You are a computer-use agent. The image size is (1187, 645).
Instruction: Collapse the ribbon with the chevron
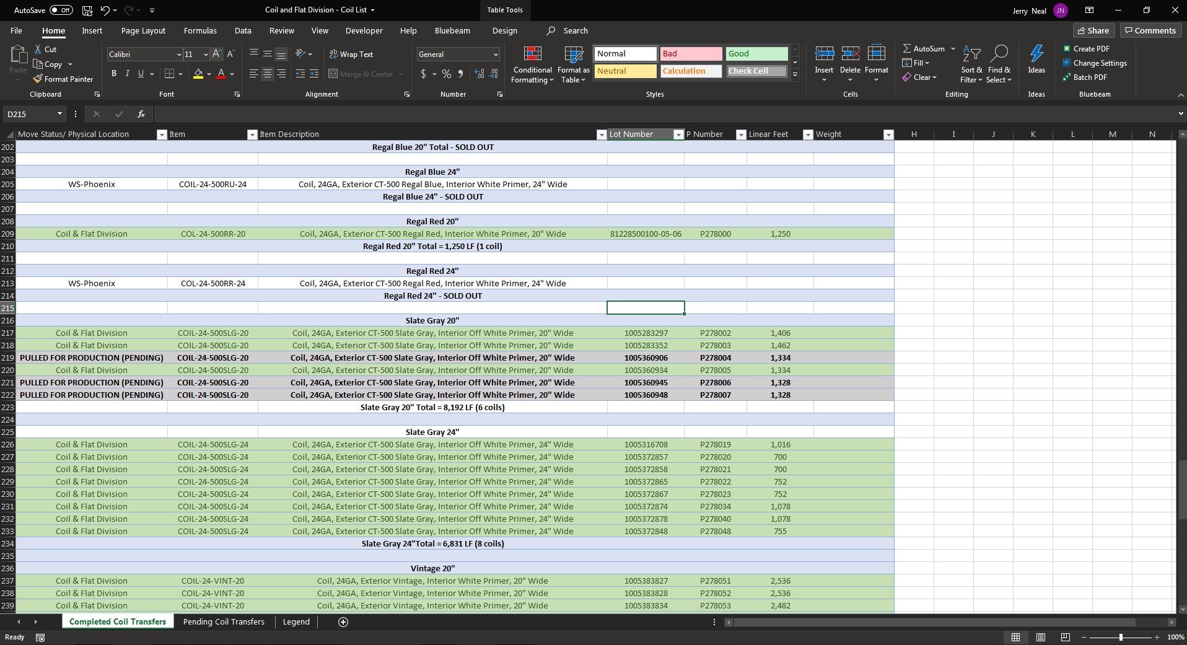tap(1181, 95)
